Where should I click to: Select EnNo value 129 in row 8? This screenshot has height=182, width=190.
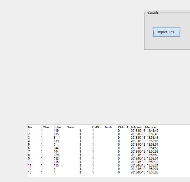pyautogui.click(x=56, y=155)
